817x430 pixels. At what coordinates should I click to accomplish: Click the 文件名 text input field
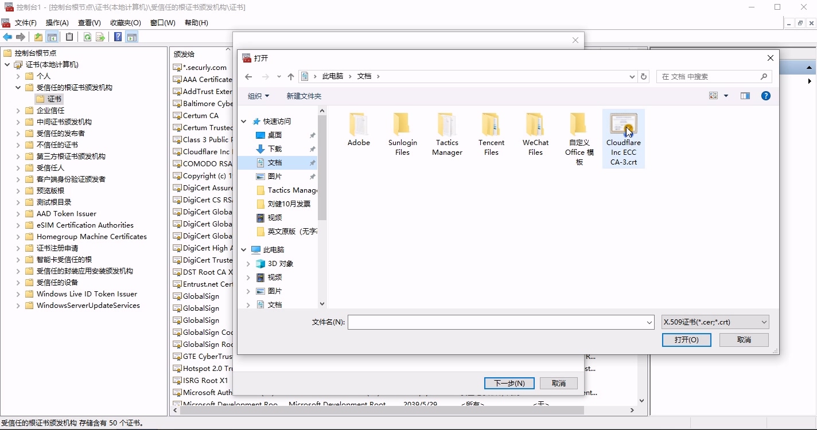pos(496,323)
